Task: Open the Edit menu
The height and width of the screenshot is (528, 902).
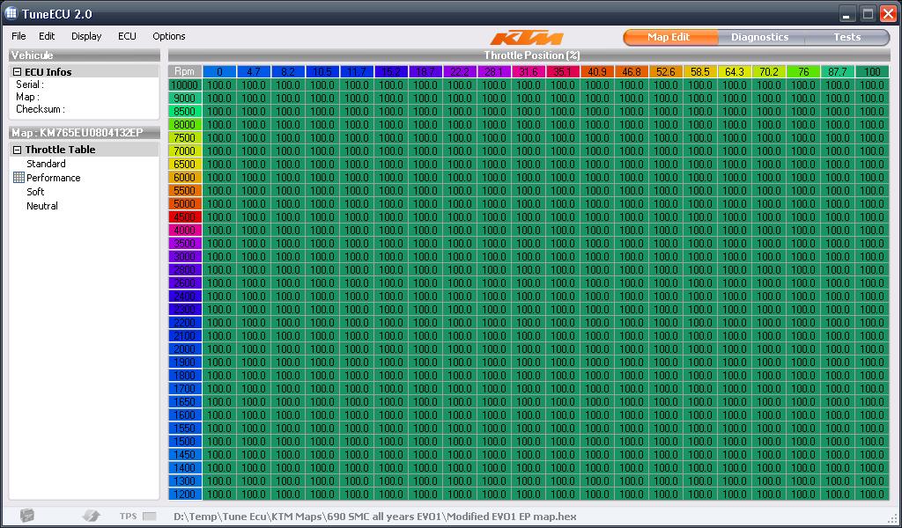Action: 47,36
